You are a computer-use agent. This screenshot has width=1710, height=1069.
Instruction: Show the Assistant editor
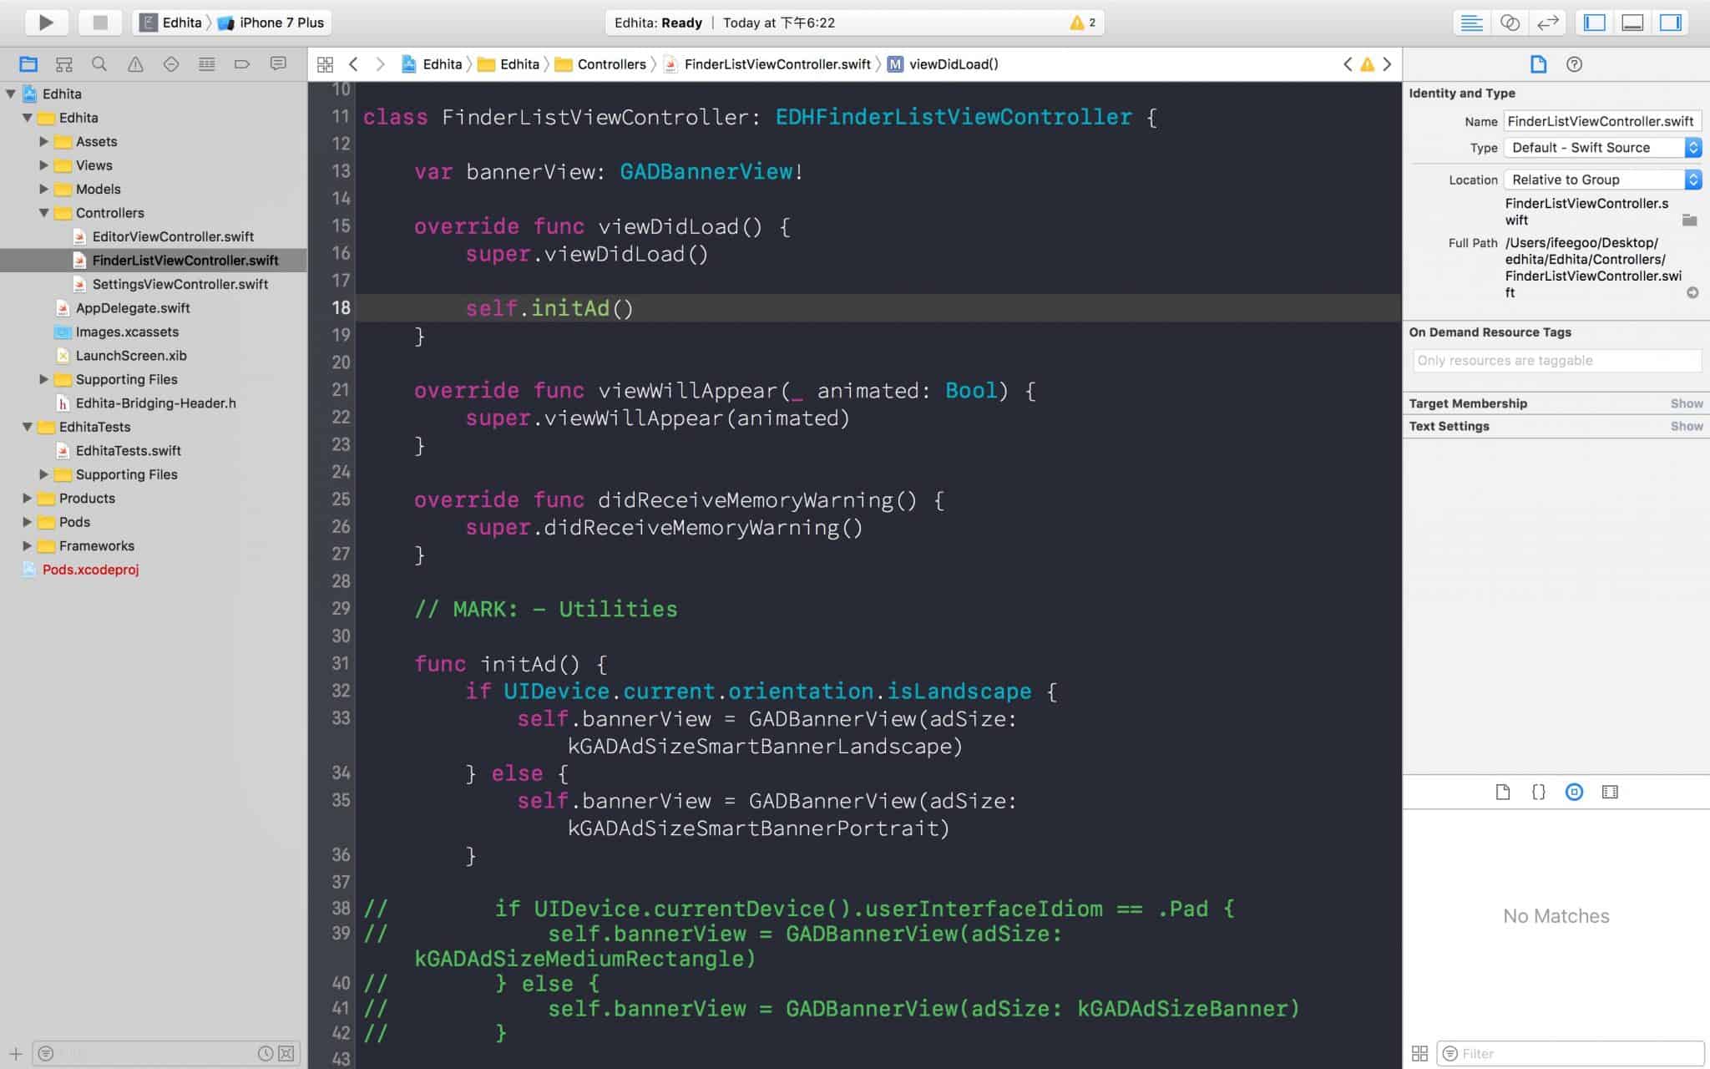click(1510, 23)
